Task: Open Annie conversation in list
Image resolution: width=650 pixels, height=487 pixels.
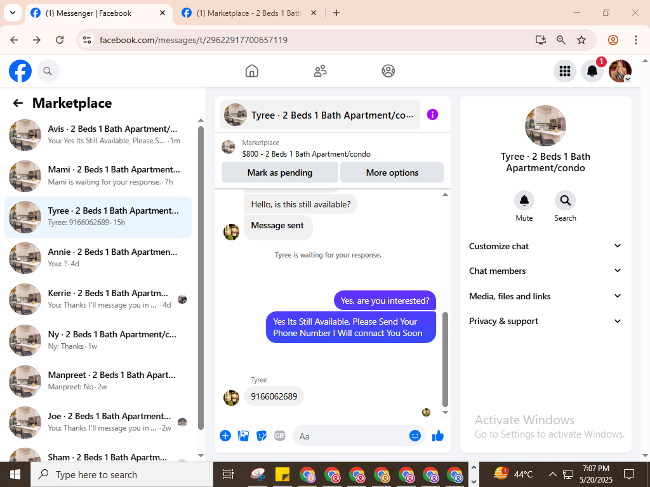Action: coord(98,258)
